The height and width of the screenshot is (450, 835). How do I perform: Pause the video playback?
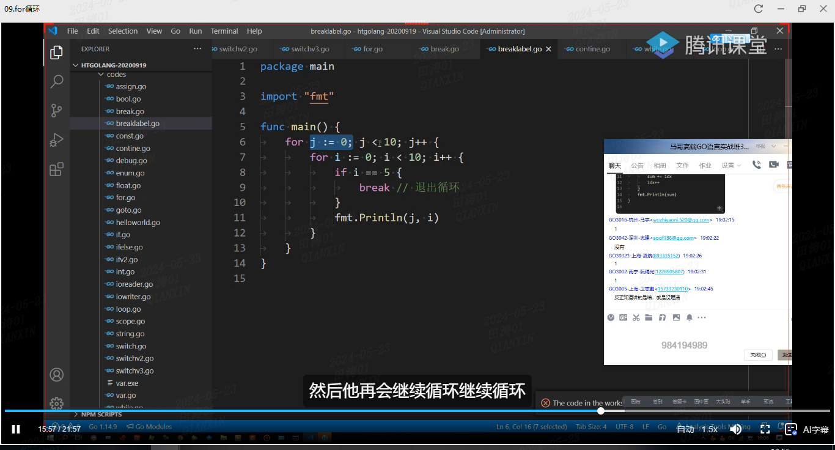click(16, 429)
